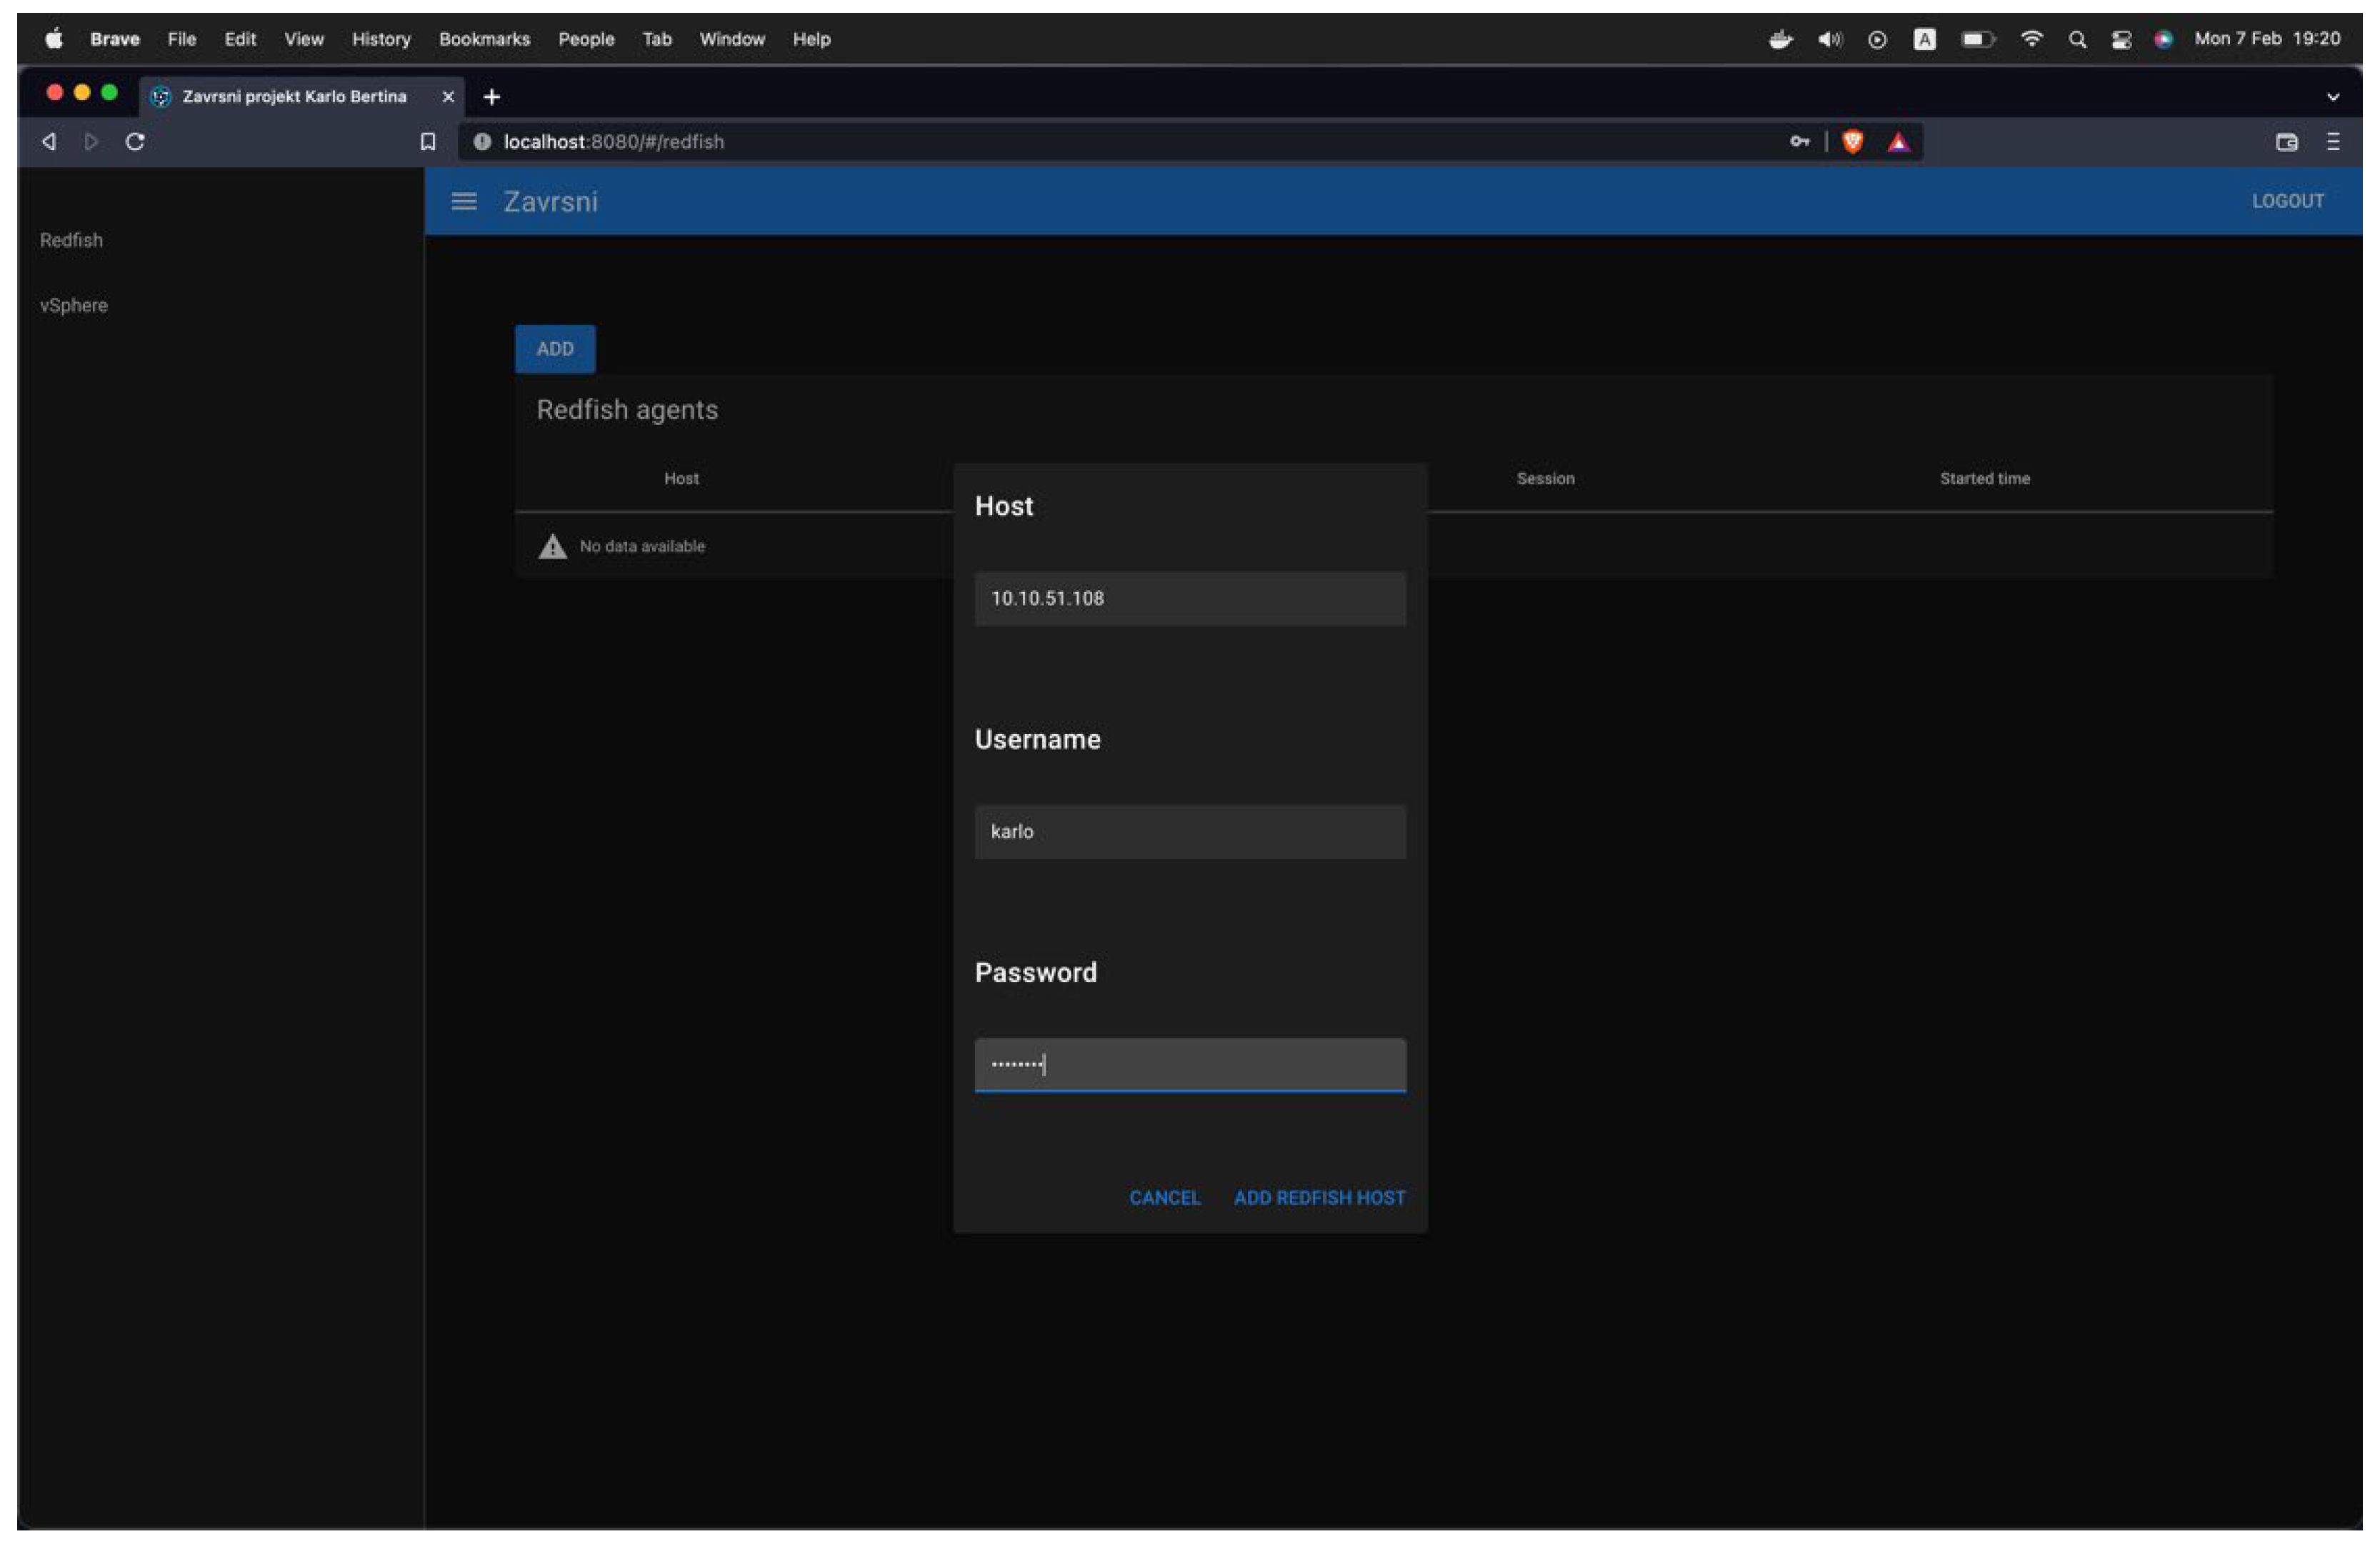Open the Brave wallet icon

point(2286,142)
